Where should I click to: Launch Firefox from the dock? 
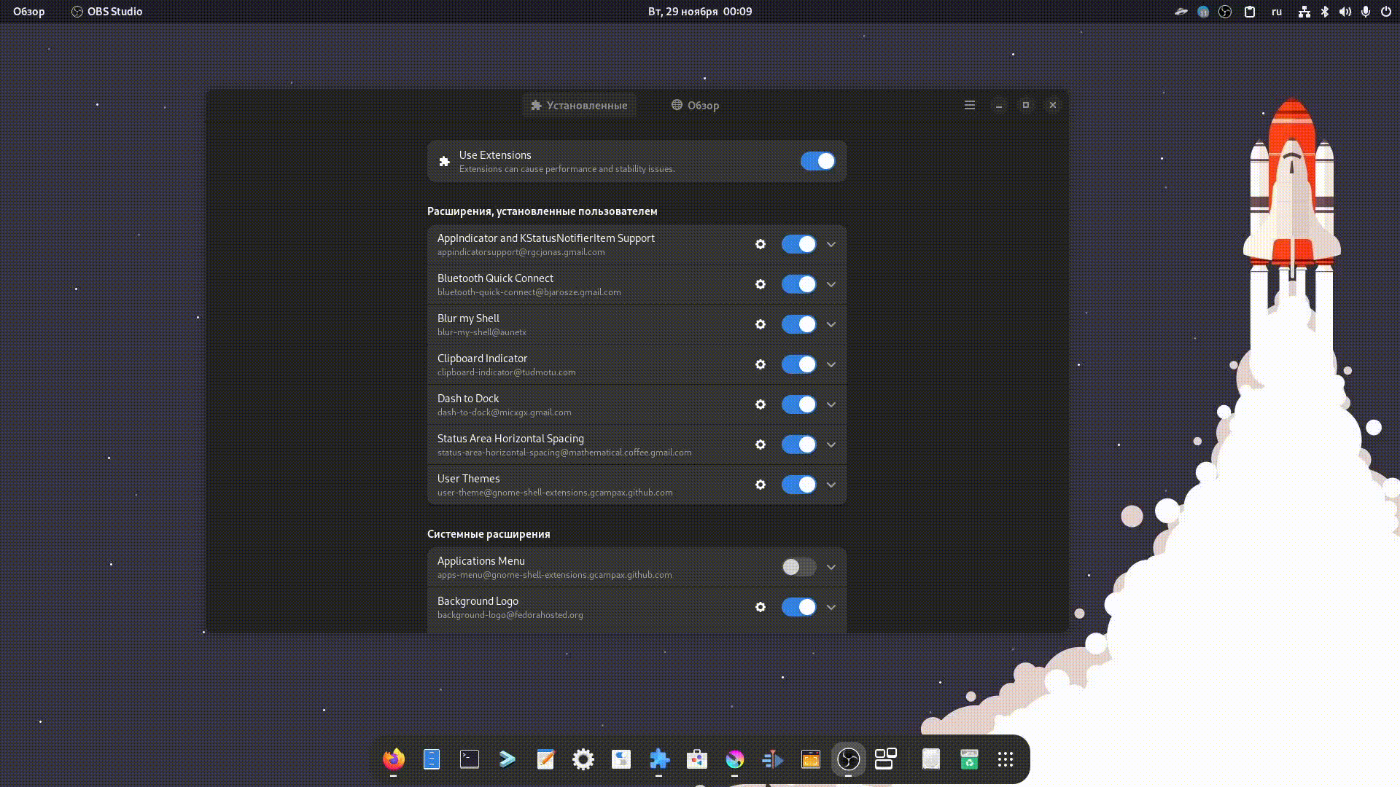click(x=394, y=759)
